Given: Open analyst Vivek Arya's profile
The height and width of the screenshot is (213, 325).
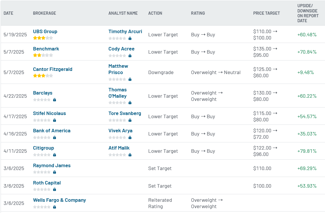Looking at the screenshot, I should (x=121, y=131).
